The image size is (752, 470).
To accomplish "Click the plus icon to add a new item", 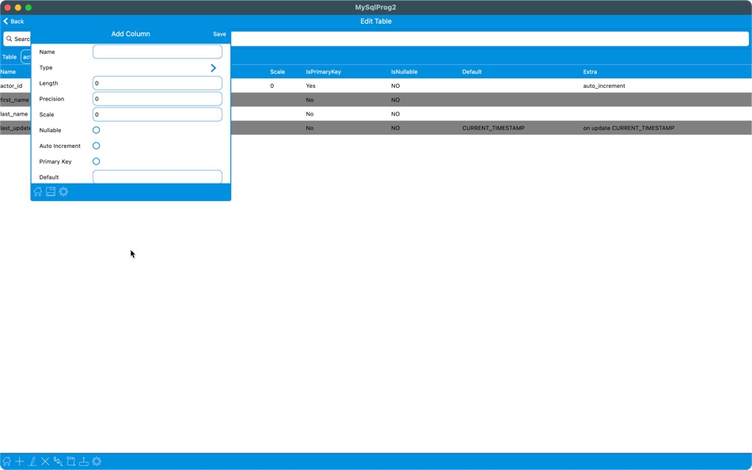I will pyautogui.click(x=18, y=461).
